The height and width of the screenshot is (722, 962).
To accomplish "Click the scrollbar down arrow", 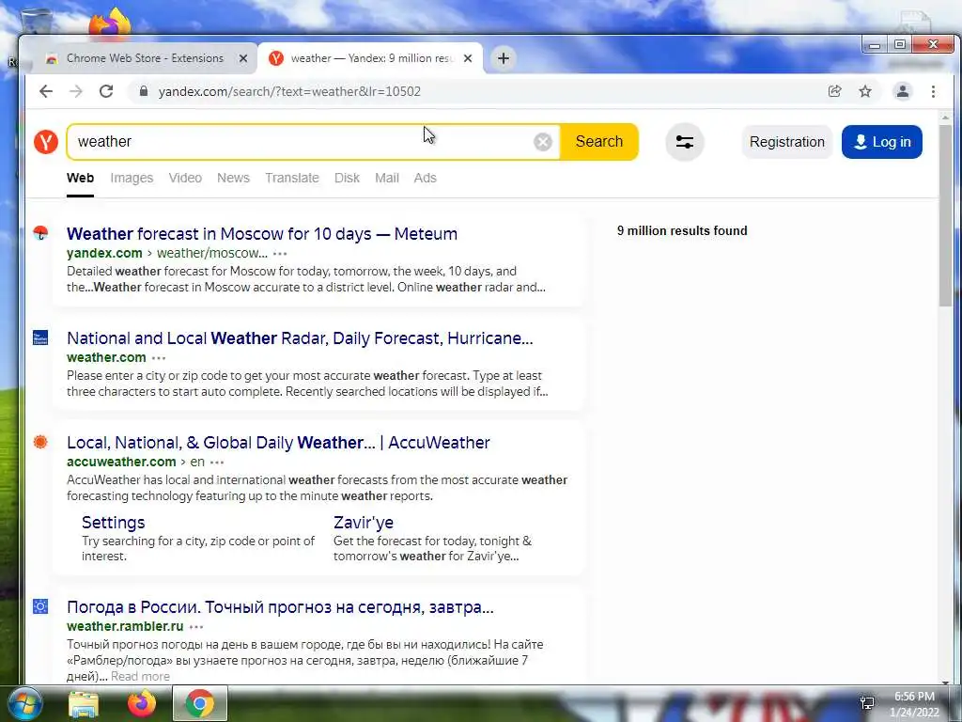I will 945,682.
